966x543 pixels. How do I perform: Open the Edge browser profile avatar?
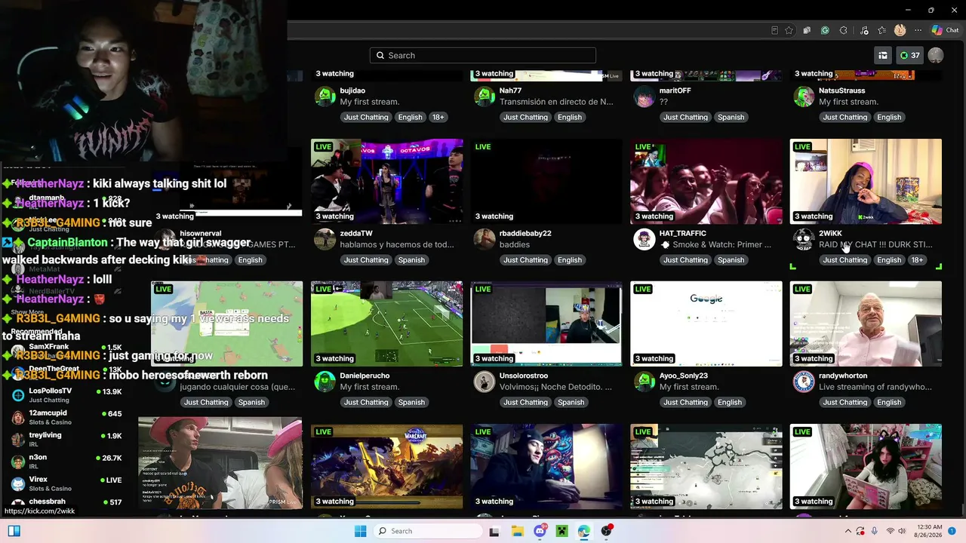click(x=900, y=30)
